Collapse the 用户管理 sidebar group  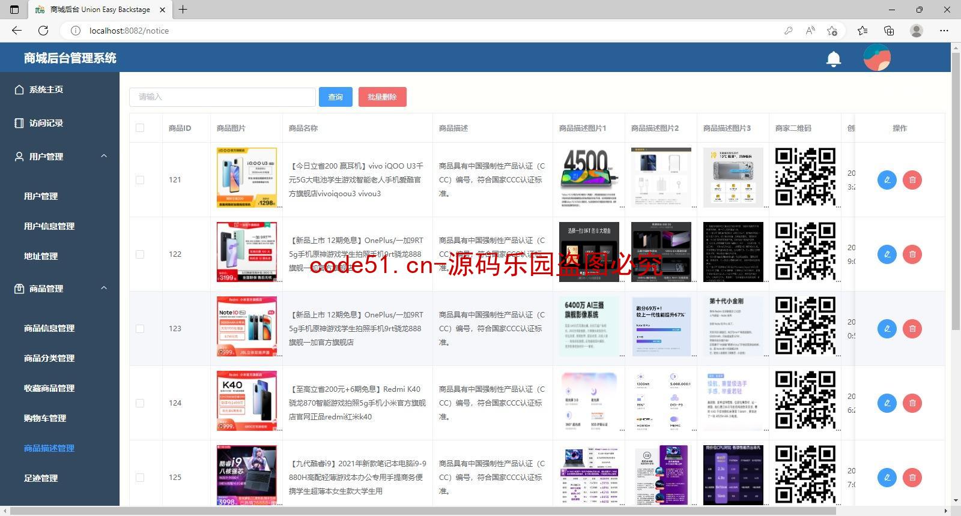click(x=60, y=157)
